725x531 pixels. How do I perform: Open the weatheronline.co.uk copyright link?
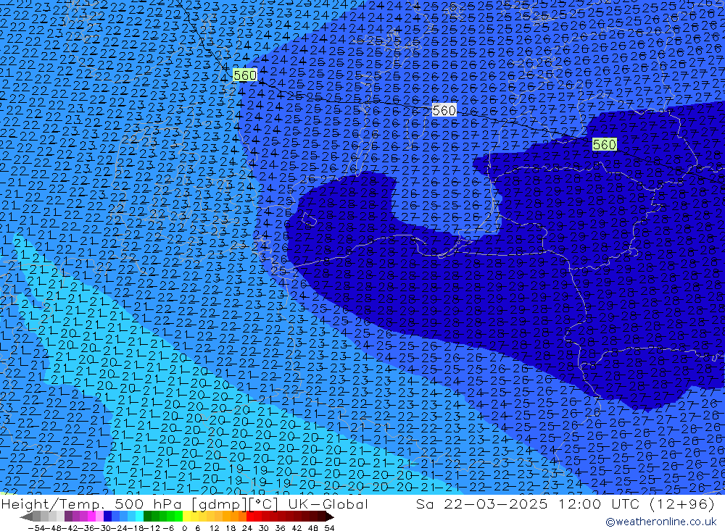click(660, 522)
